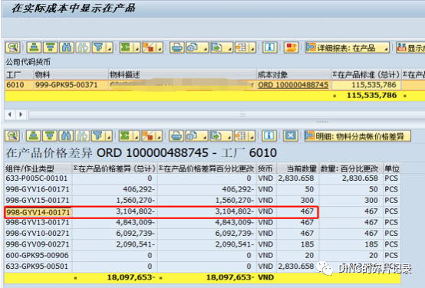Screen dimensions: 425x288
Task: Open Total dropdown arrow in upper toolbar
Action: [137, 48]
